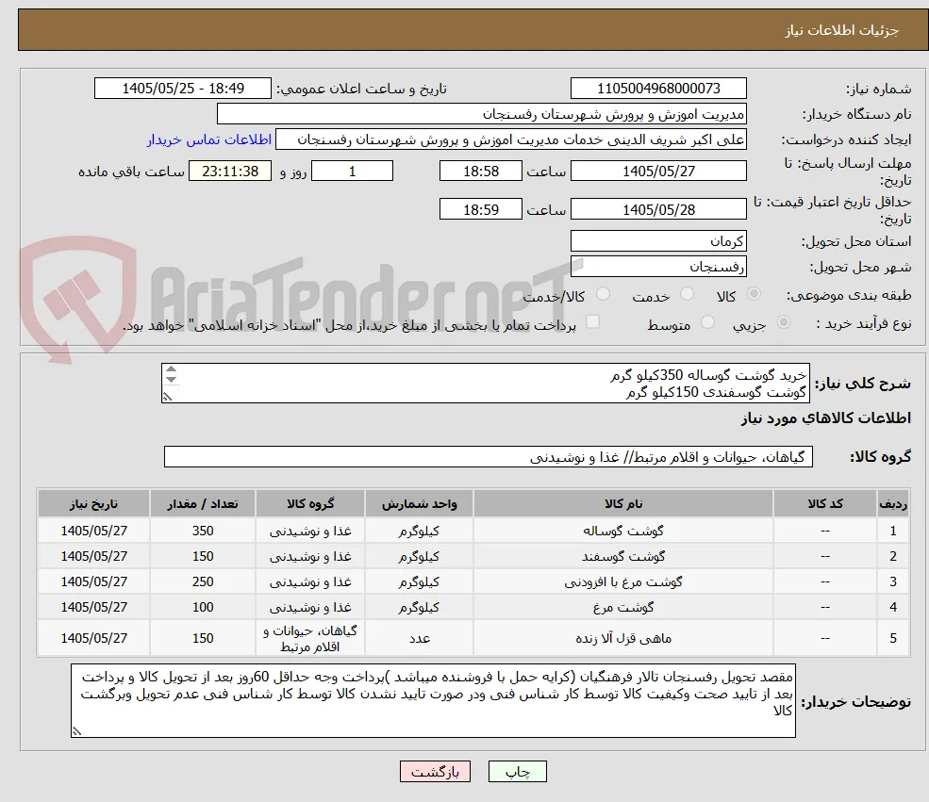Click the چاپ print button
Image resolution: width=929 pixels, height=802 pixels.
point(517,771)
